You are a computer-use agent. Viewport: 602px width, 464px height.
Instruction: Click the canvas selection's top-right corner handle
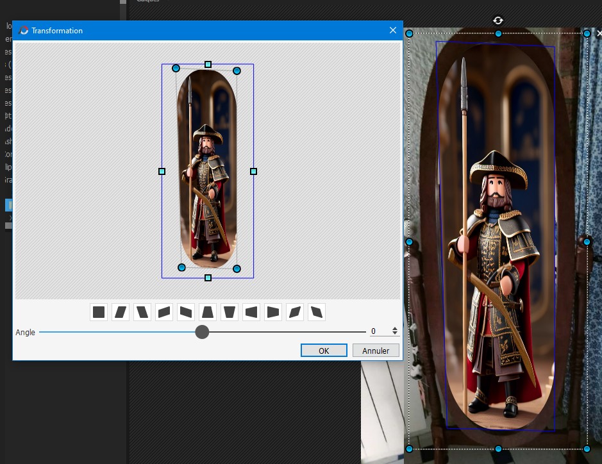coord(587,34)
